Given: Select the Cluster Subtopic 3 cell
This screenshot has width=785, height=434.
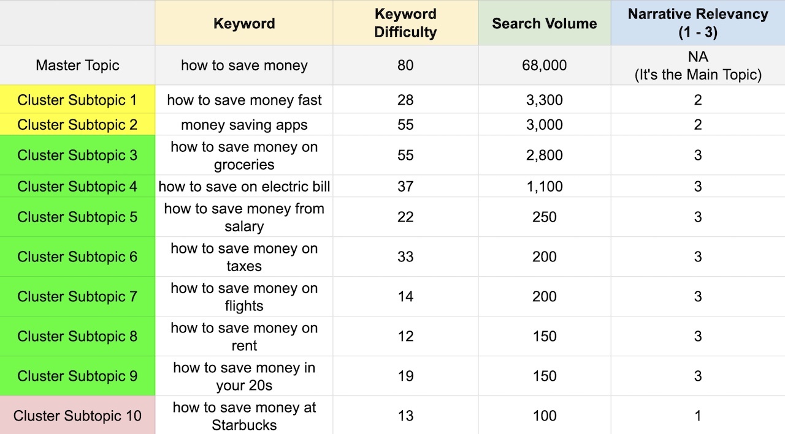Looking at the screenshot, I should coord(77,155).
